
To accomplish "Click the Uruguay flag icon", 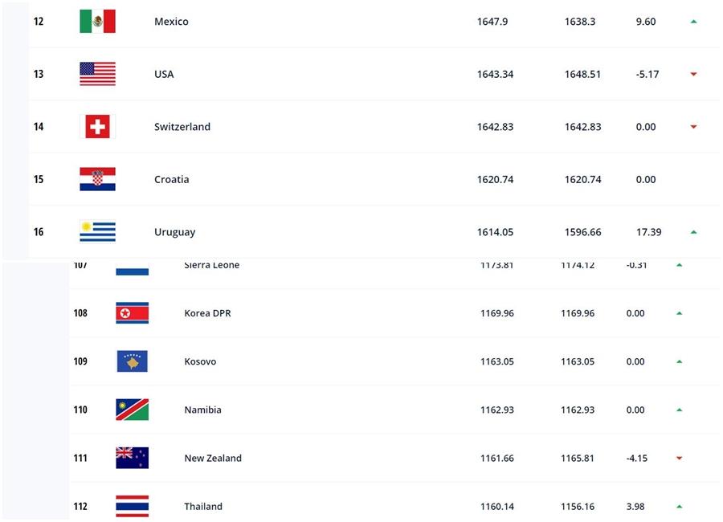I will click(97, 231).
